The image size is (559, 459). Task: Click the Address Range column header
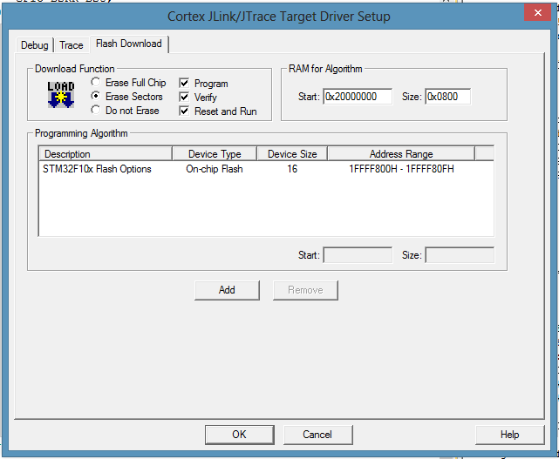coord(401,154)
